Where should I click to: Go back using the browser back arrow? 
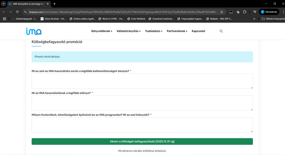coord(4,11)
